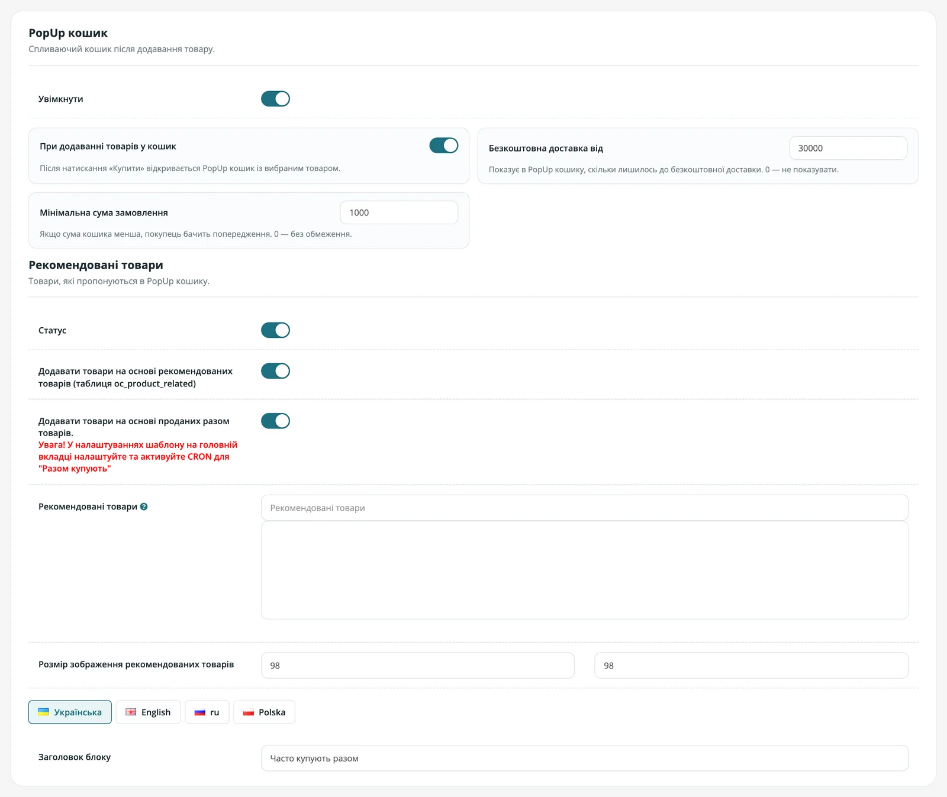
Task: Toggle При додаванні товарів у кошик switch
Action: [x=444, y=146]
